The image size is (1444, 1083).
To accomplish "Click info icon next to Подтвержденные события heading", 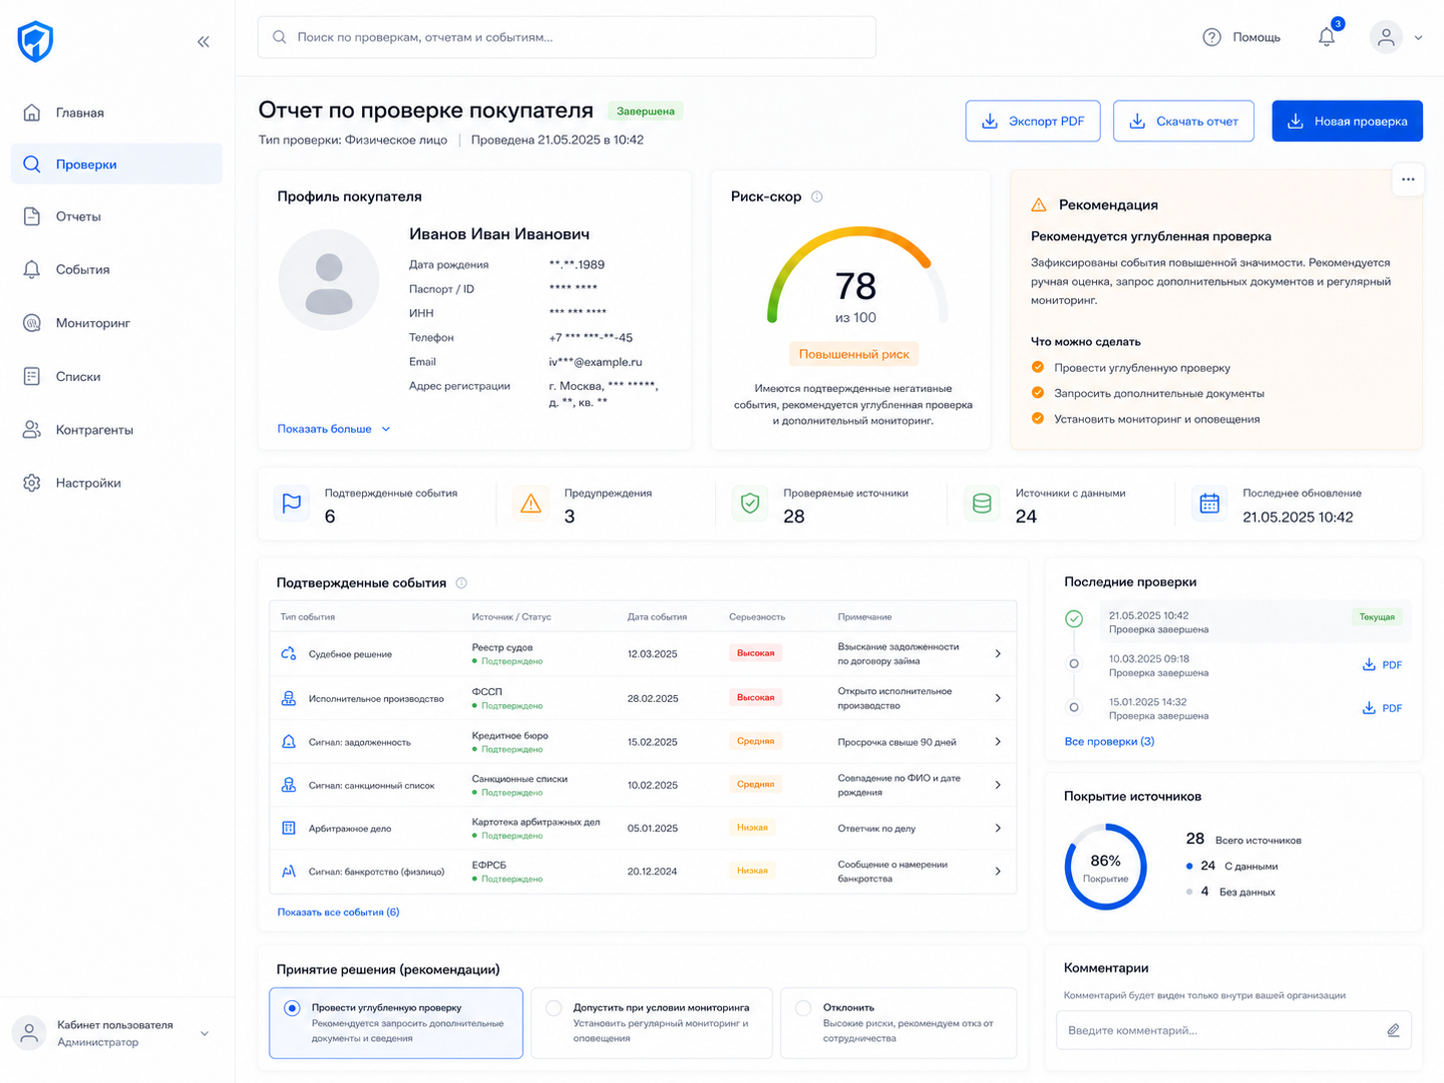I will coord(461,582).
